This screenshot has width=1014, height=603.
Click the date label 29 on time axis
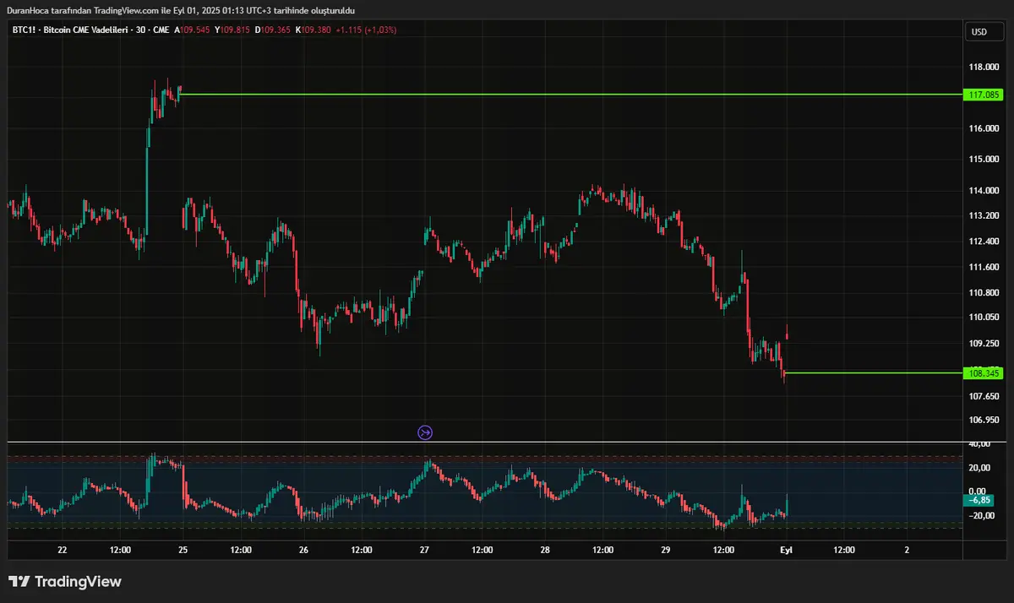[x=666, y=550]
